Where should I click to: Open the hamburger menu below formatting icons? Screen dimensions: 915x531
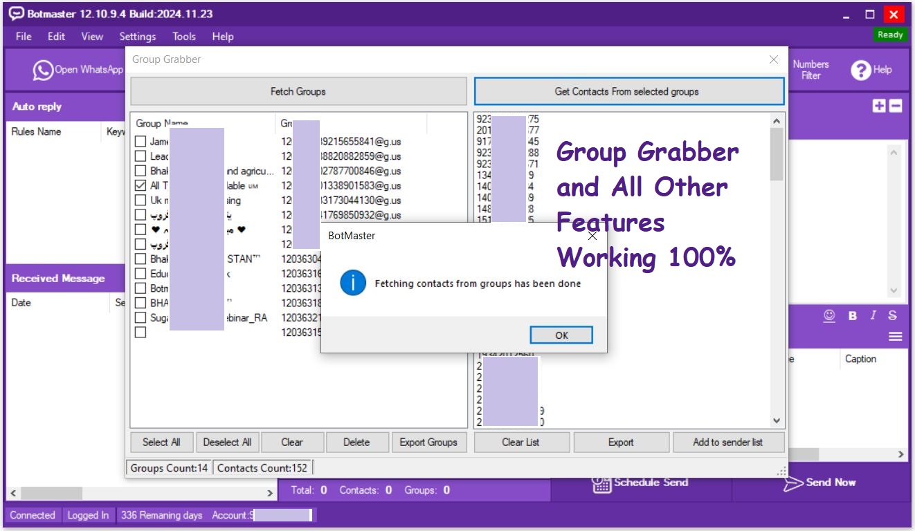895,337
